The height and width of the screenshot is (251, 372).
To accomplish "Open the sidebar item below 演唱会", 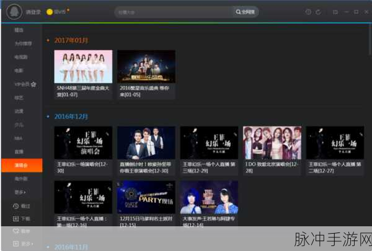I will coord(21,179).
